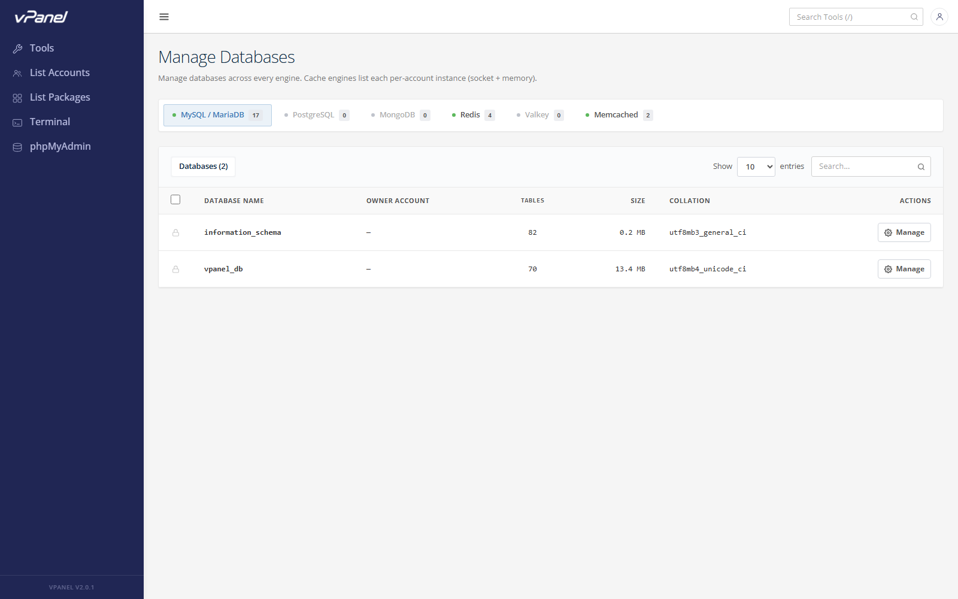Toggle the hamburger sidebar menu
Viewport: 958px width, 599px height.
pos(164,17)
